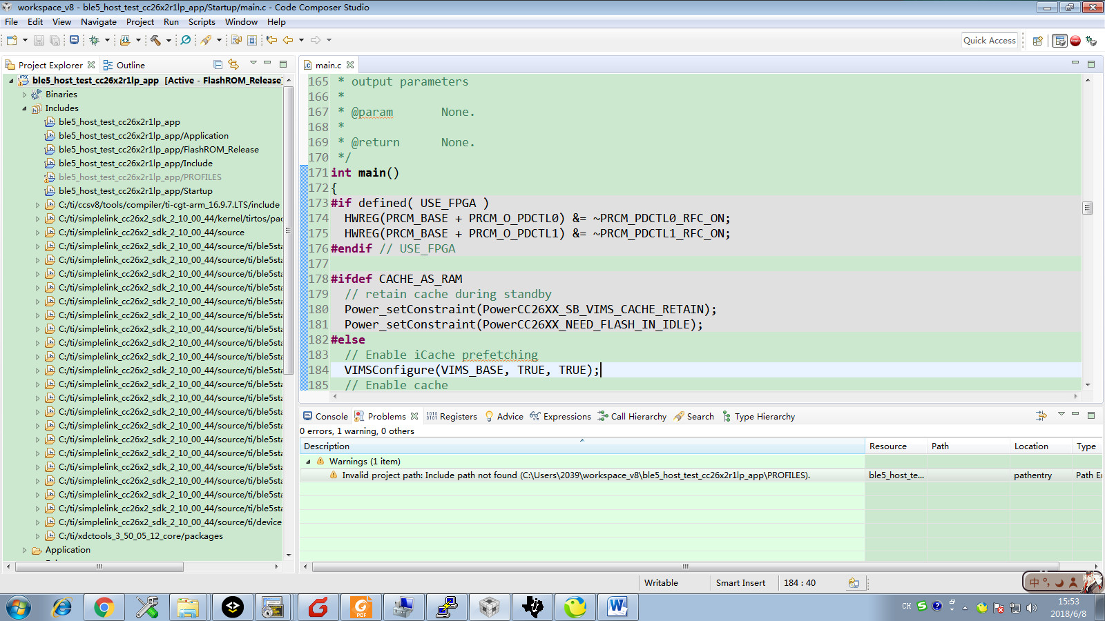Open the Window menu
The height and width of the screenshot is (621, 1105).
(x=241, y=21)
